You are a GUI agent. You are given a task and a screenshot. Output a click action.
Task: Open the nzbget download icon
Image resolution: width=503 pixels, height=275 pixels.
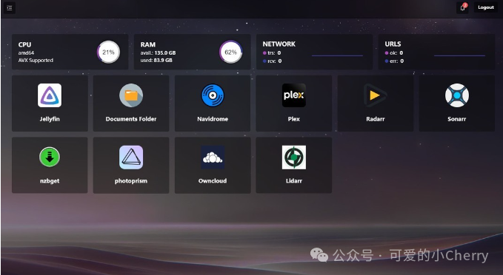tap(50, 157)
